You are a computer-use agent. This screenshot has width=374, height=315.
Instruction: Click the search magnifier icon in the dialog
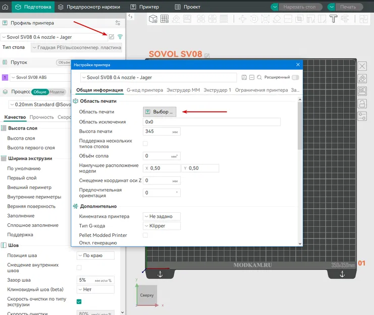(259, 78)
